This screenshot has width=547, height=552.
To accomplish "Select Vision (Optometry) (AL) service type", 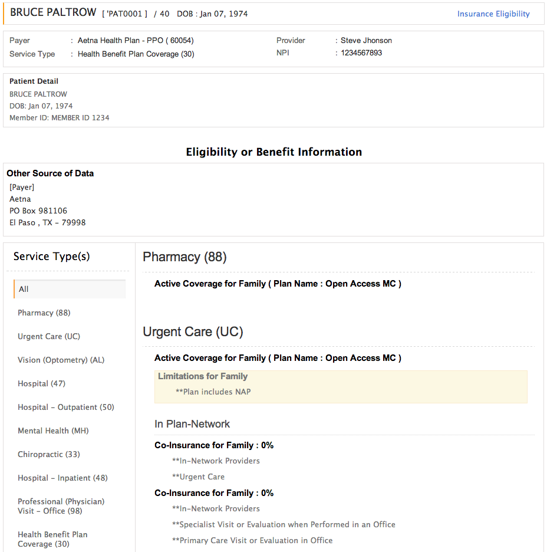I will click(x=60, y=360).
